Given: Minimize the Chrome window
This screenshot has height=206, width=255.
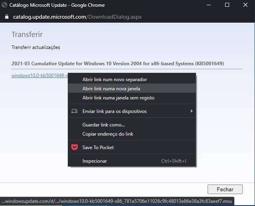Looking at the screenshot, I should (x=209, y=5).
